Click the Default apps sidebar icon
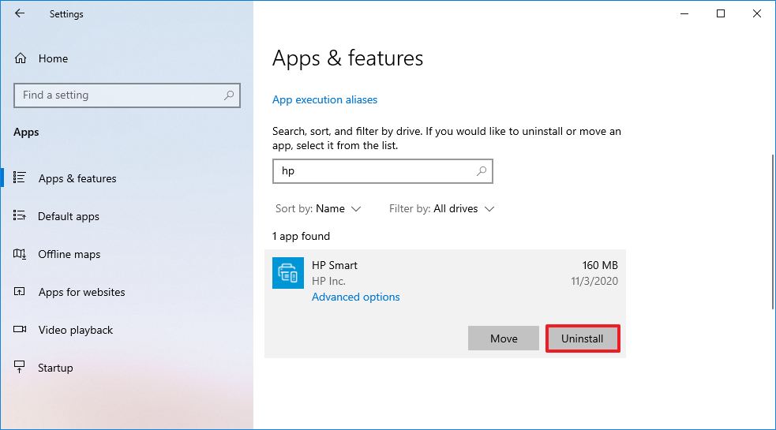The image size is (776, 430). pos(21,216)
